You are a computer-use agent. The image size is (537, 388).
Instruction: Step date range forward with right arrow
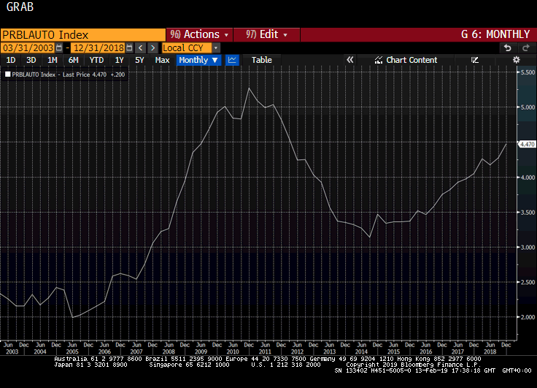[152, 47]
